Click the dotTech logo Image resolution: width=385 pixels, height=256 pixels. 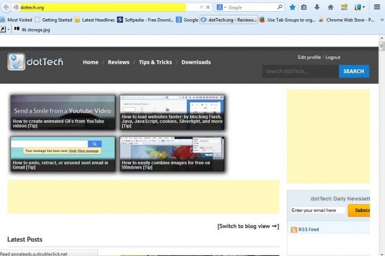click(x=35, y=62)
